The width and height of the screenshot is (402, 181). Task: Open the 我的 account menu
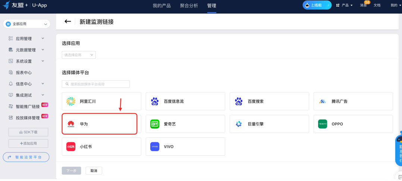pyautogui.click(x=395, y=5)
